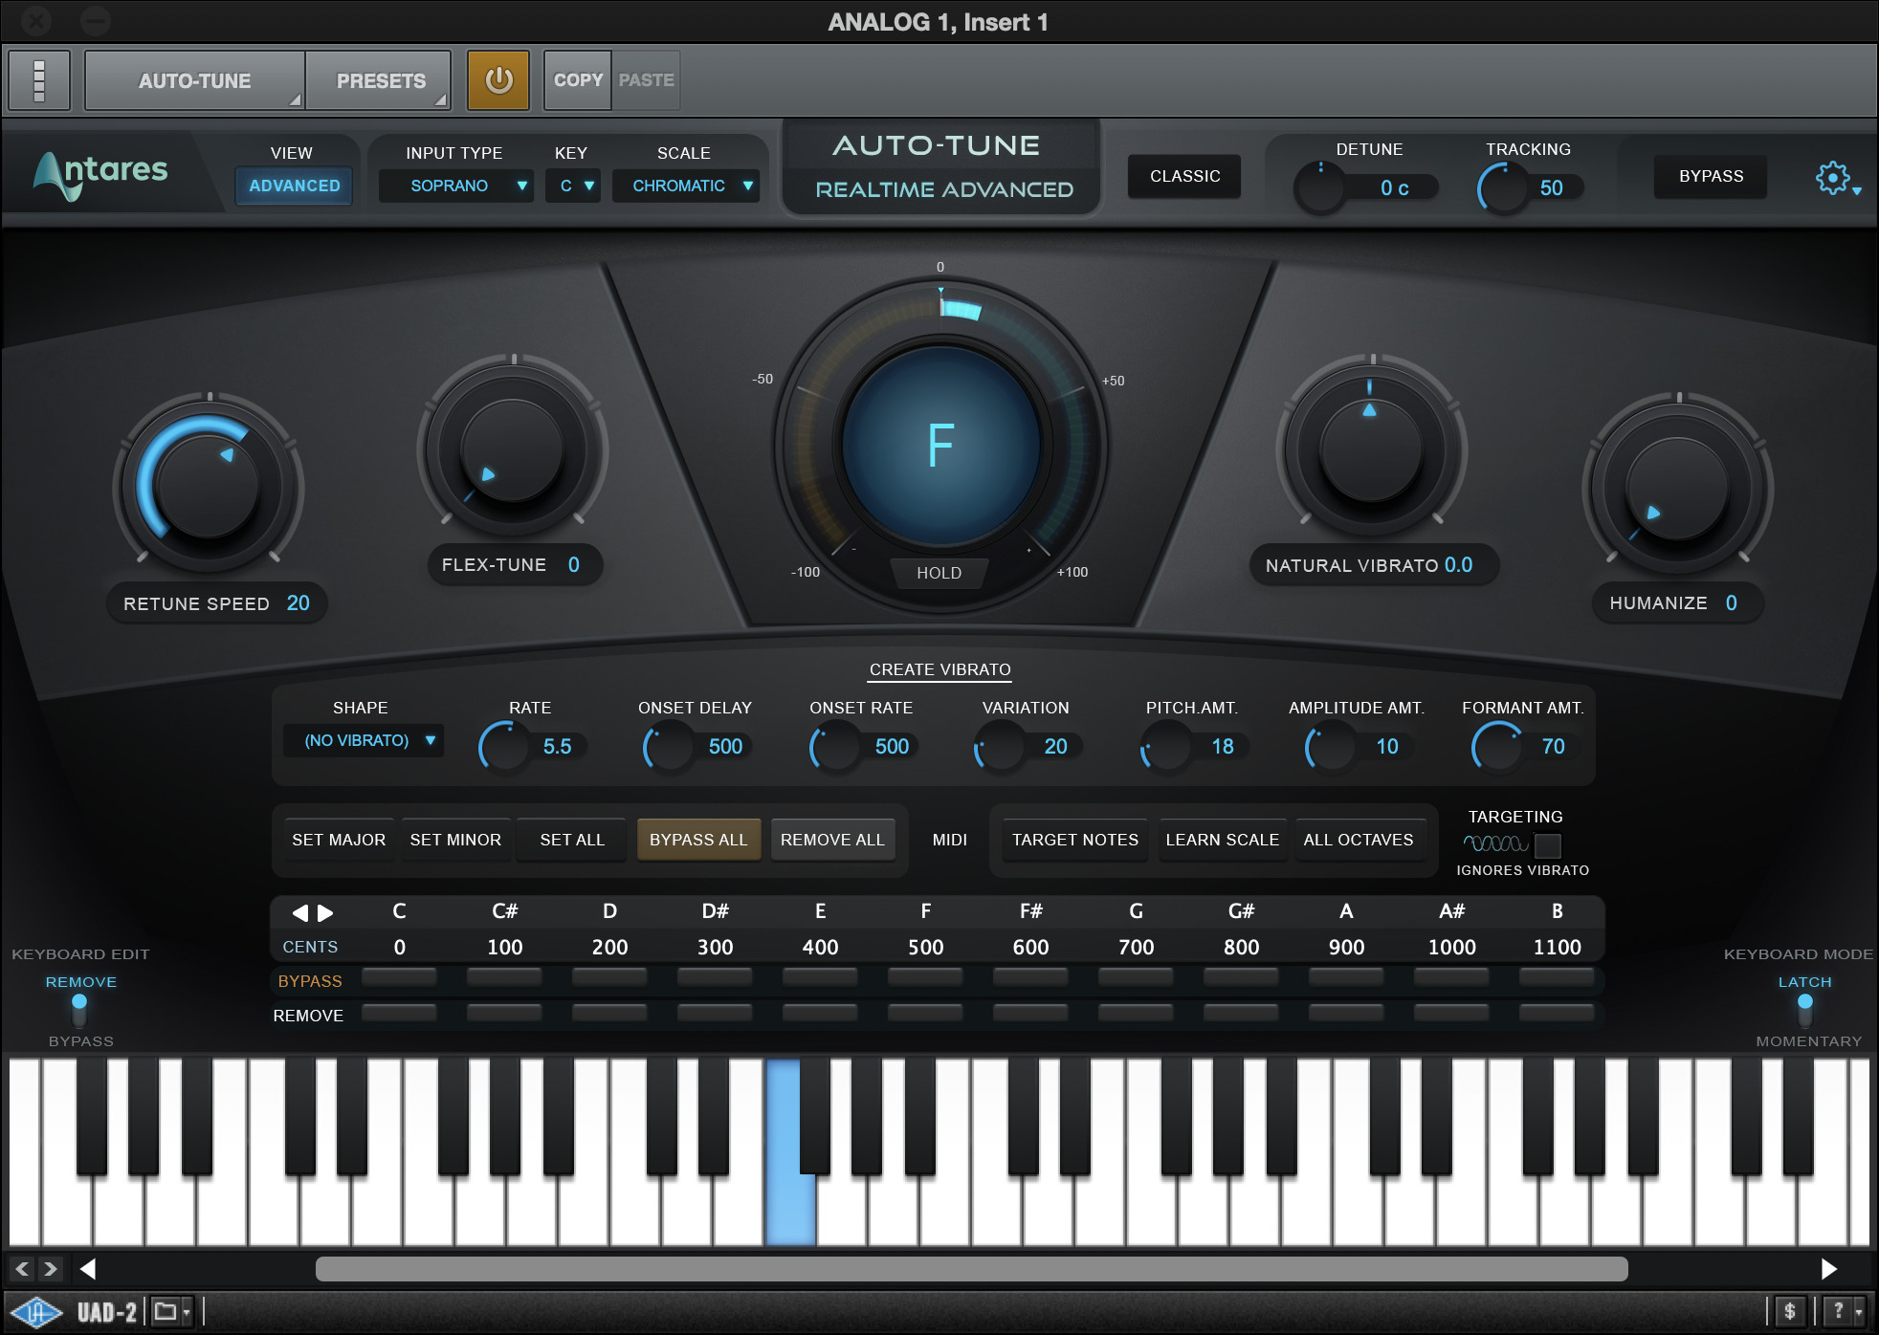Click BYPASS ALL button
Screen dimensions: 1879x1335
(698, 840)
